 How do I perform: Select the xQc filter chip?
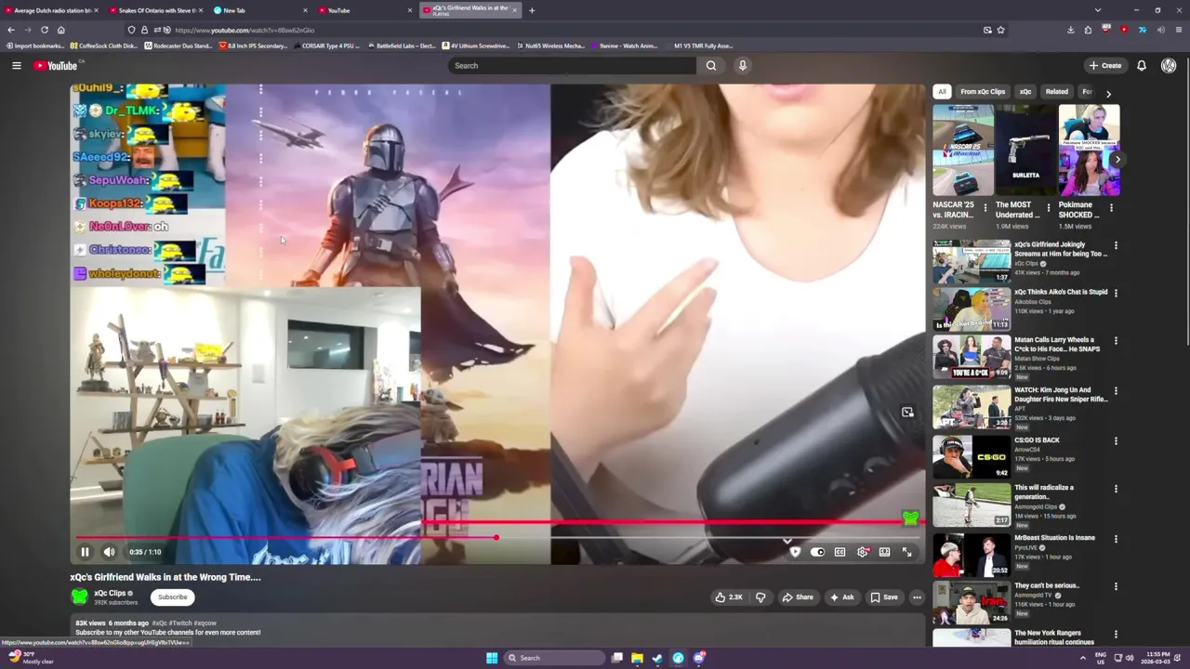tap(1025, 92)
